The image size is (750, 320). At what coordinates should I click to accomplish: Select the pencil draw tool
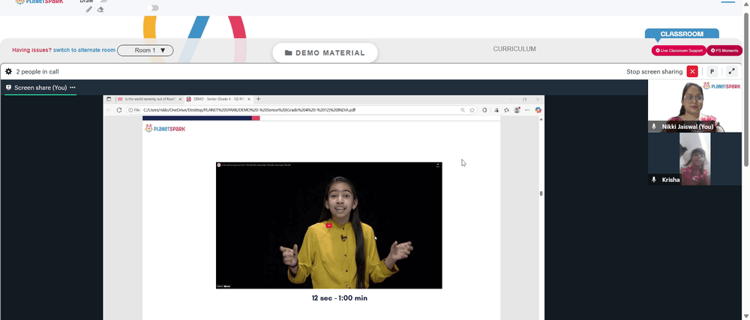88,10
